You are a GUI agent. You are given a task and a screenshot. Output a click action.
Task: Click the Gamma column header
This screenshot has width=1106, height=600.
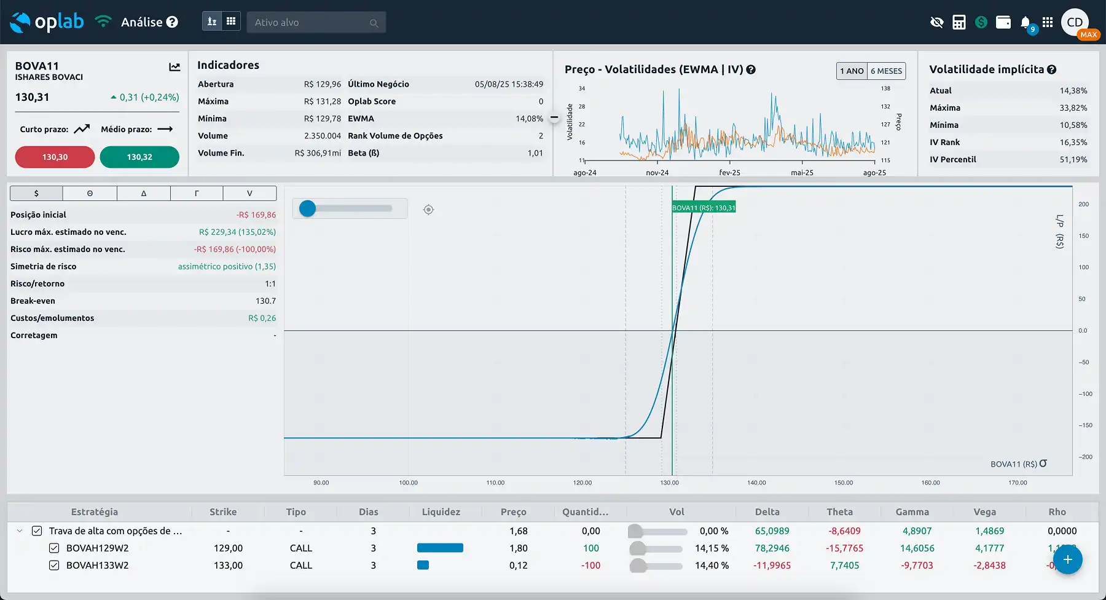(x=912, y=511)
